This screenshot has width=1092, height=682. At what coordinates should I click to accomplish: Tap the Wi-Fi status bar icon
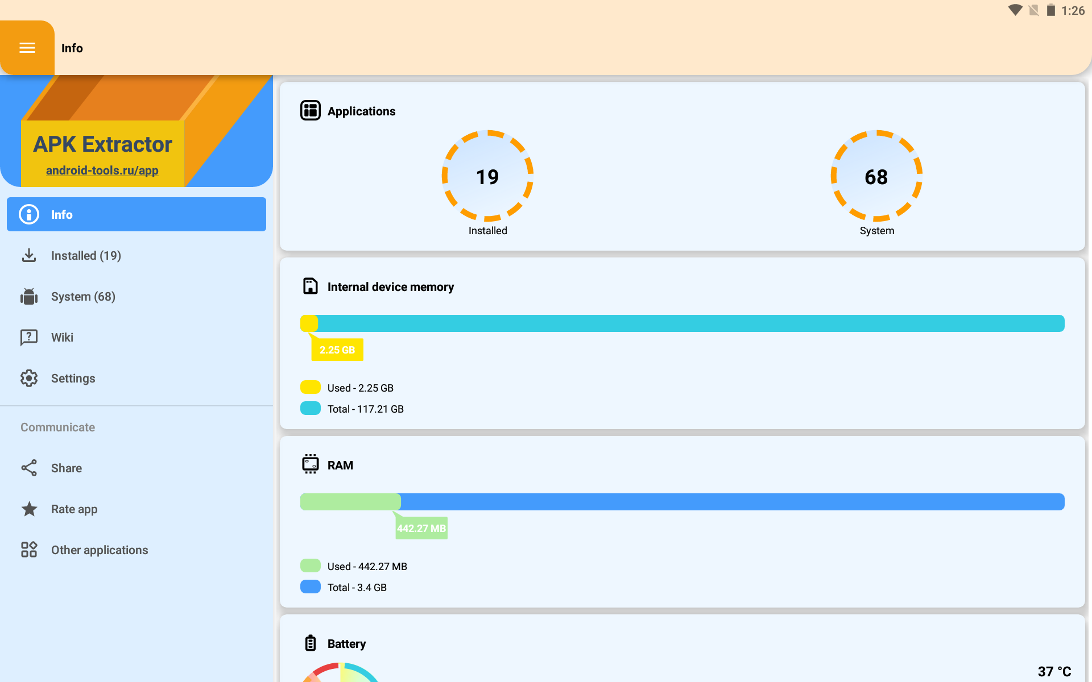point(1015,10)
